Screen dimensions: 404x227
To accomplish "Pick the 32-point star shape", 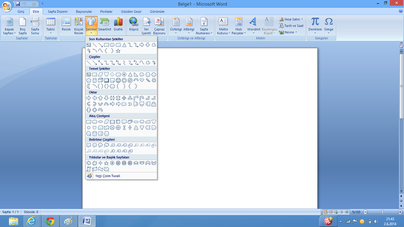I will pyautogui.click(x=130, y=163).
